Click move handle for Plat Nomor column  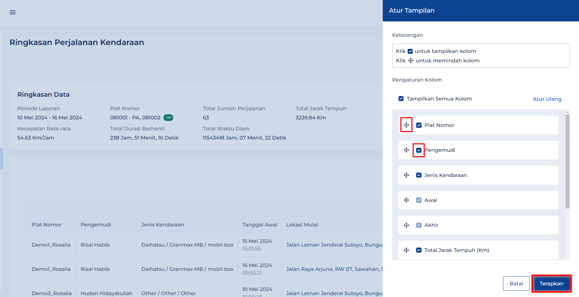pyautogui.click(x=406, y=125)
